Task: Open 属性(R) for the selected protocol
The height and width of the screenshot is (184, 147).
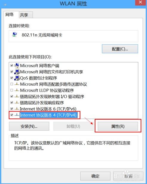Action: pos(118,126)
